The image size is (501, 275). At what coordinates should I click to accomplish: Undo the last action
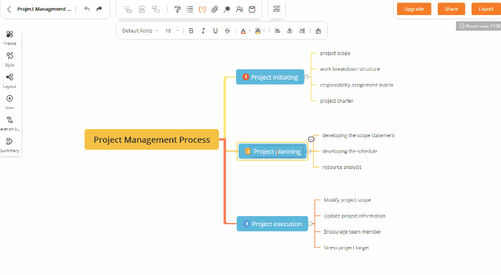tap(86, 9)
